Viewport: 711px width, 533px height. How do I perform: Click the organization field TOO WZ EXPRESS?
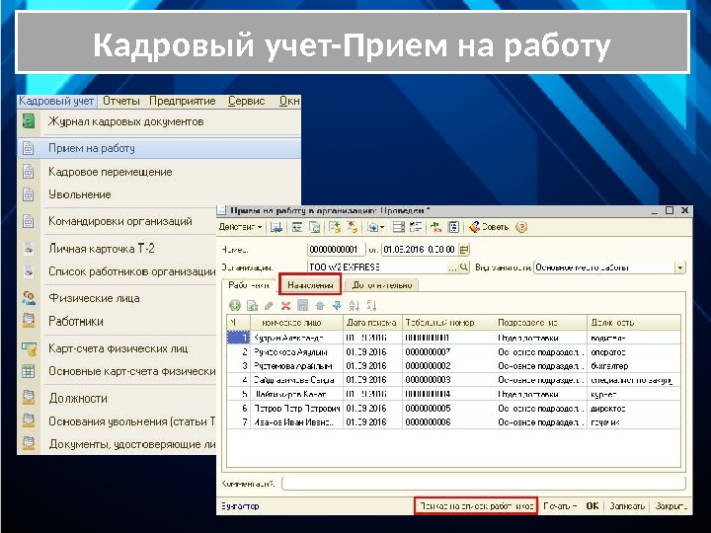tap(377, 266)
